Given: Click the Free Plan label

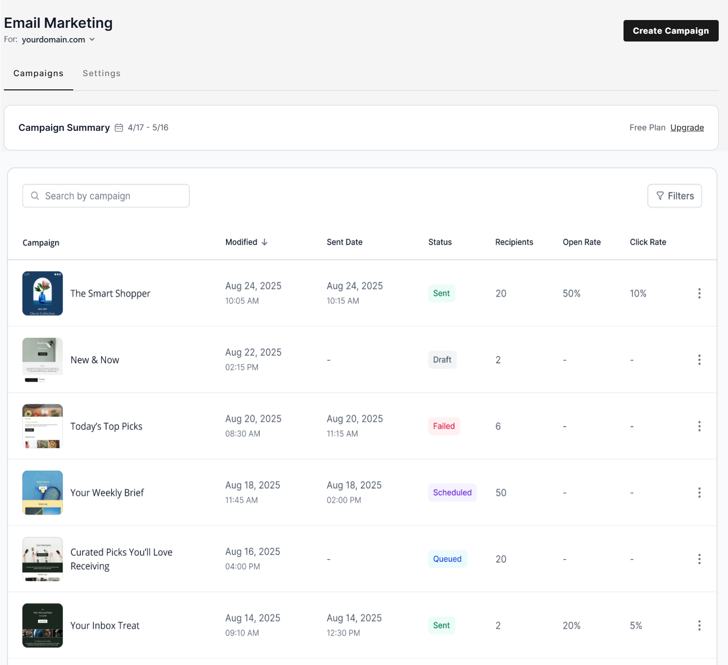Looking at the screenshot, I should [x=647, y=127].
